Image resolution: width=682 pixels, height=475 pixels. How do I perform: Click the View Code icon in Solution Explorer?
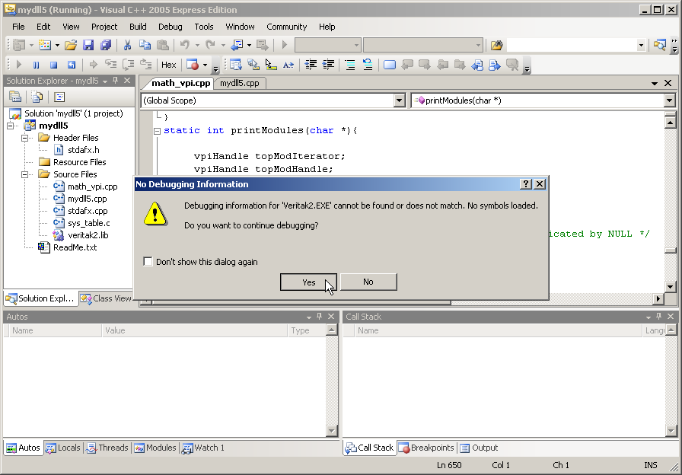tap(59, 97)
